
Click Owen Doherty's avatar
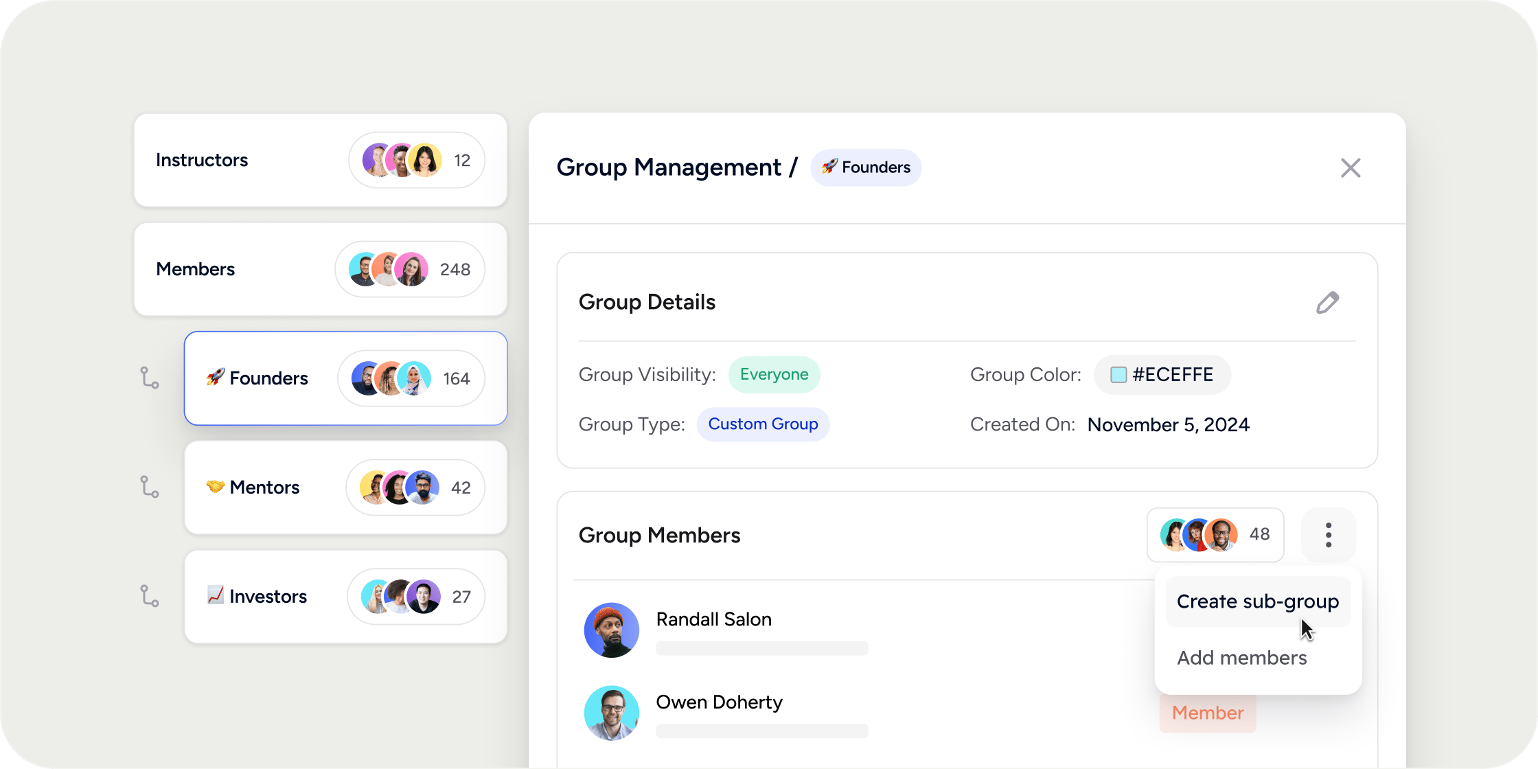pos(611,713)
